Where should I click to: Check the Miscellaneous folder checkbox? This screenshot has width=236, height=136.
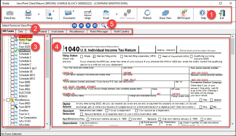(x=8, y=100)
